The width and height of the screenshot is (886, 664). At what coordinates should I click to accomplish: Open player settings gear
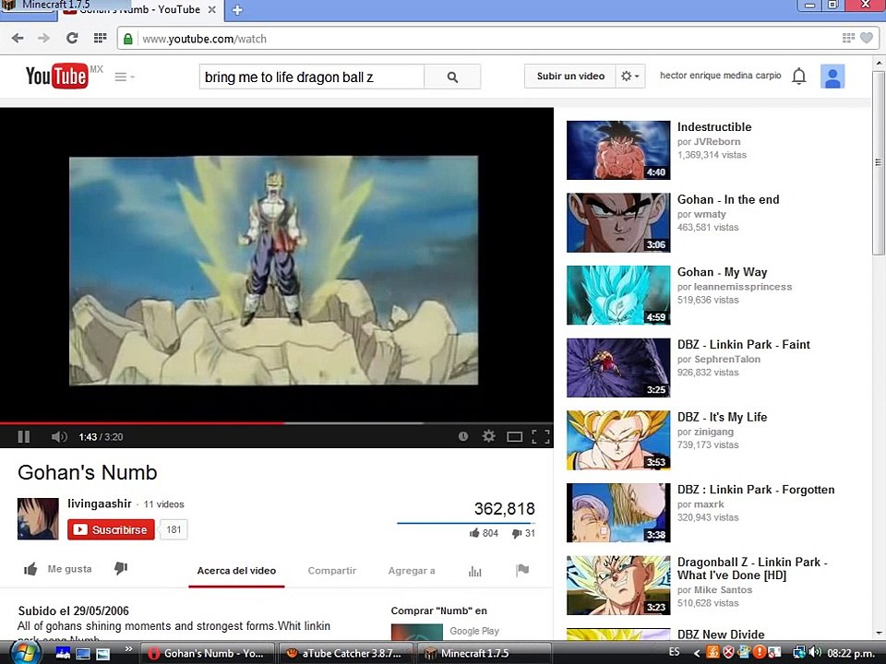[489, 436]
